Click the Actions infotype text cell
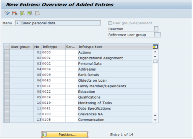 pyautogui.click(x=115, y=52)
